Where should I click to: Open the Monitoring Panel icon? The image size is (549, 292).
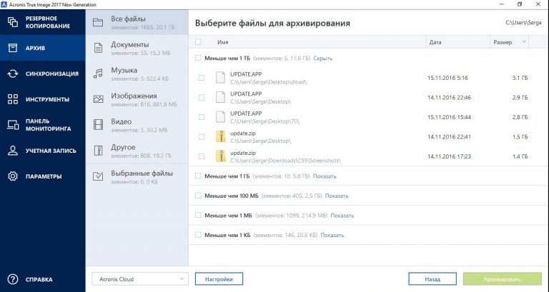pos(13,125)
